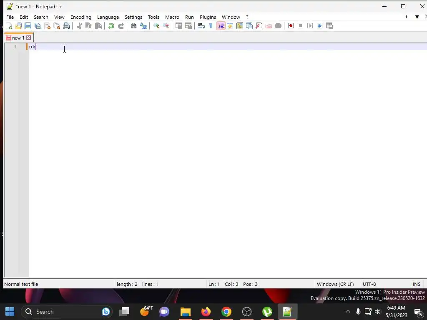Save current recorded macro icon

[329, 26]
